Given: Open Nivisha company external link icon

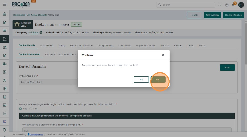Looking at the screenshot, I should (x=41, y=33).
